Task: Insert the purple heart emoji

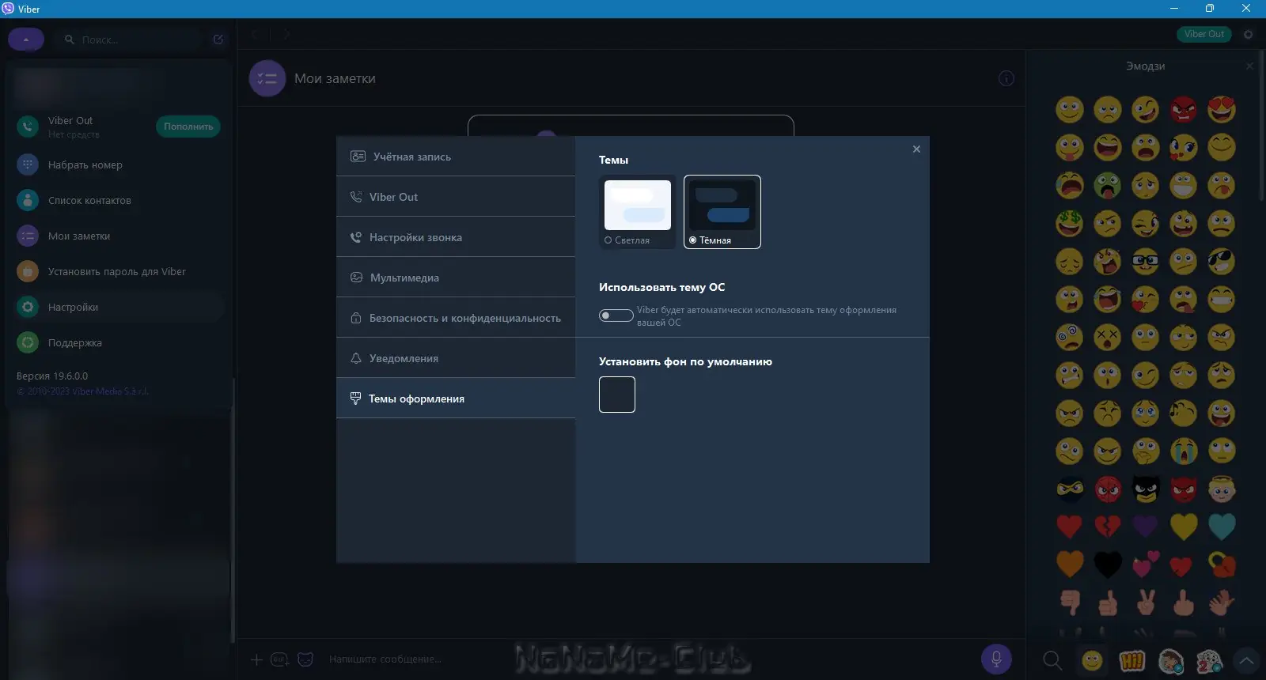Action: pos(1146,527)
